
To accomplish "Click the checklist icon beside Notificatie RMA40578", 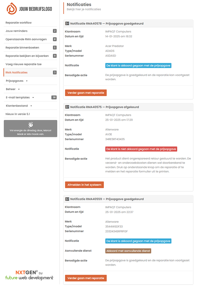I will click(x=67, y=23).
